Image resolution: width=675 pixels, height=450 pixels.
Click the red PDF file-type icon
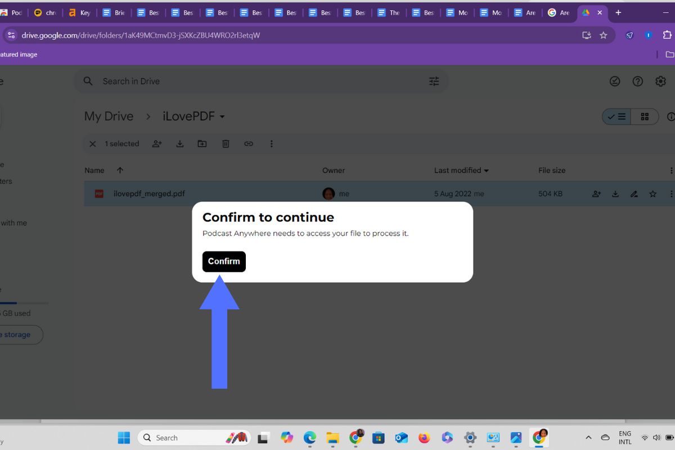(99, 194)
